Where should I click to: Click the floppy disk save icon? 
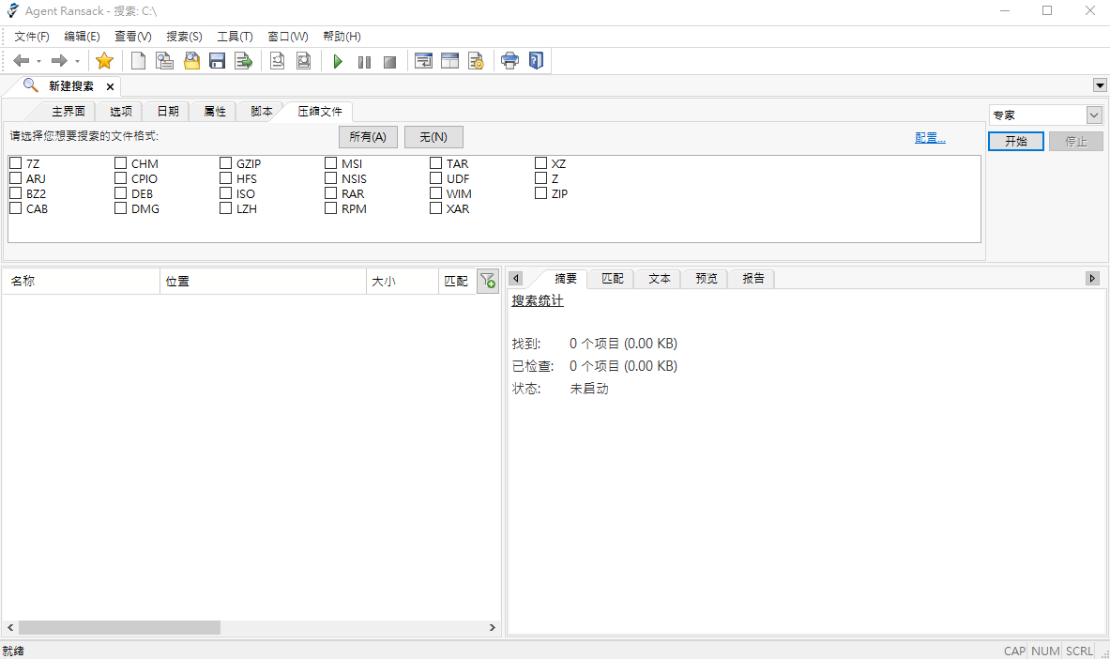point(217,62)
